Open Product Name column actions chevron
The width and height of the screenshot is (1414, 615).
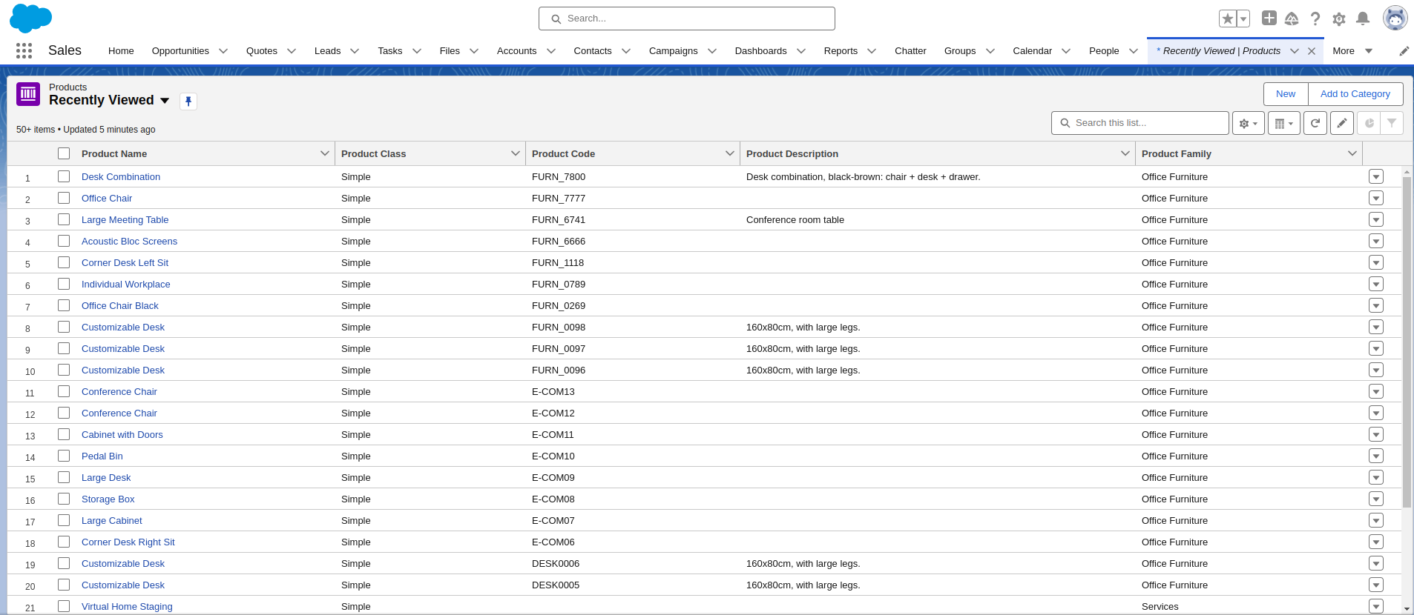pyautogui.click(x=324, y=153)
